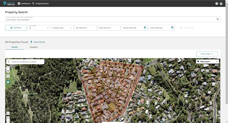Click the Center to an address field
The height and width of the screenshot is (123, 228).
[x=25, y=61]
